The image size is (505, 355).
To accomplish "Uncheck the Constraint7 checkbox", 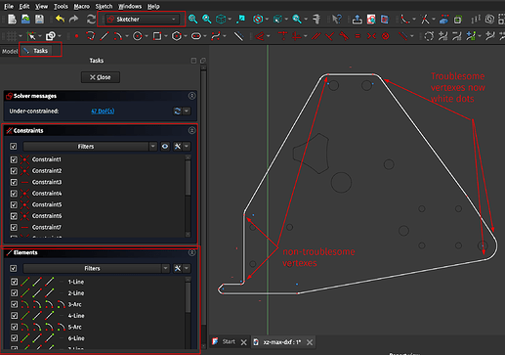I will pyautogui.click(x=14, y=227).
